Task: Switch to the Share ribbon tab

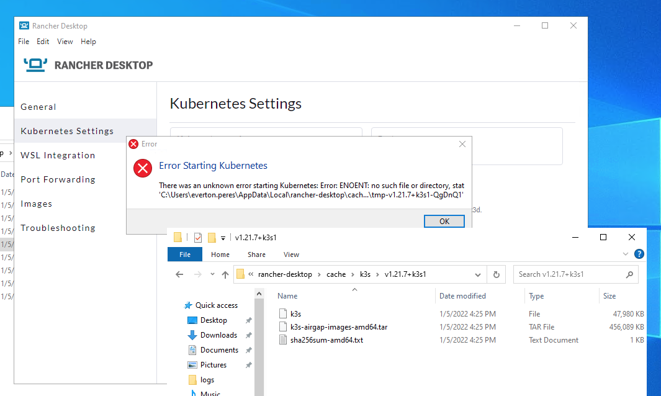Action: point(256,254)
